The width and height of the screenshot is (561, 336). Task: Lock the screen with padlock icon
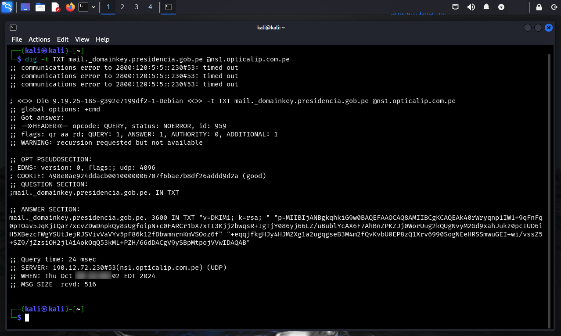click(539, 7)
